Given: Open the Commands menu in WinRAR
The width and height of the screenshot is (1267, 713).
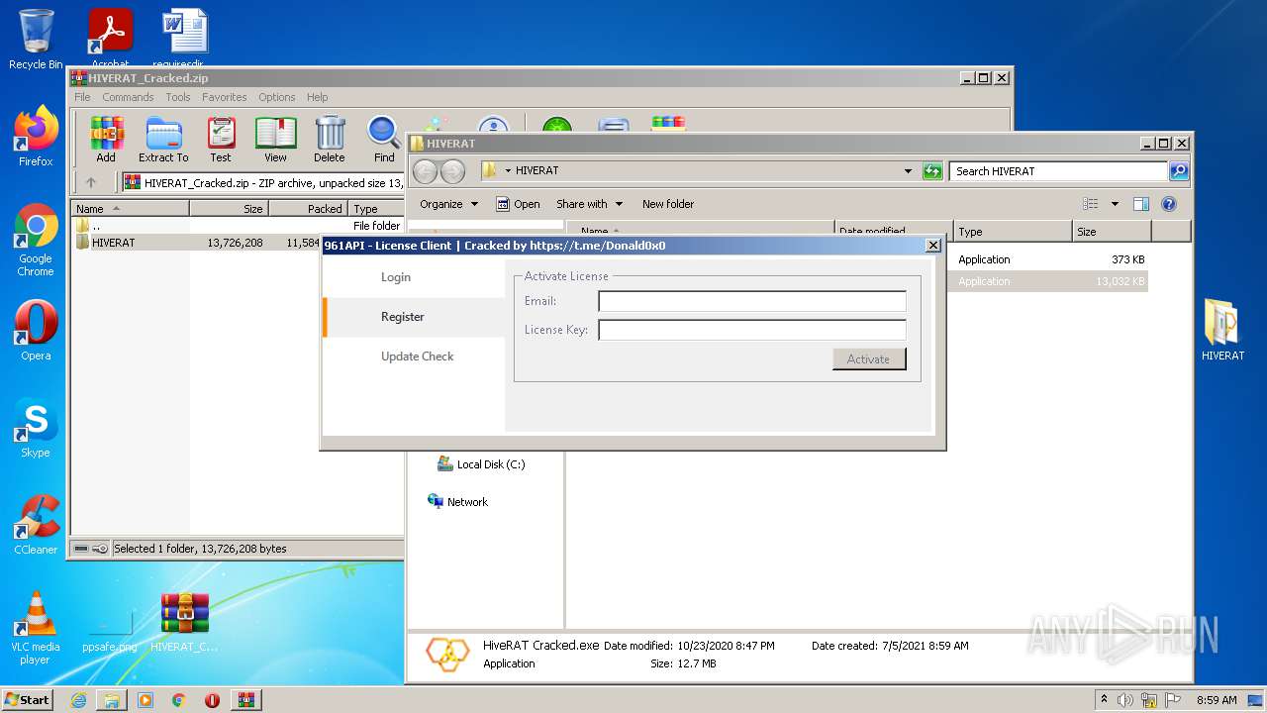Looking at the screenshot, I should (128, 97).
